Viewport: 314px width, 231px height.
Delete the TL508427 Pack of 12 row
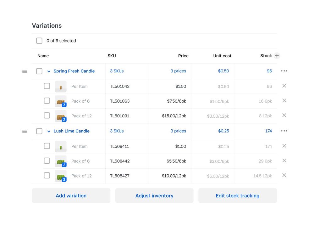click(x=284, y=175)
